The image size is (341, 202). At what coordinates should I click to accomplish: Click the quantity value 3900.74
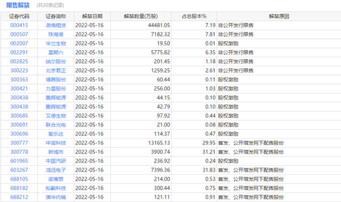tap(160, 152)
